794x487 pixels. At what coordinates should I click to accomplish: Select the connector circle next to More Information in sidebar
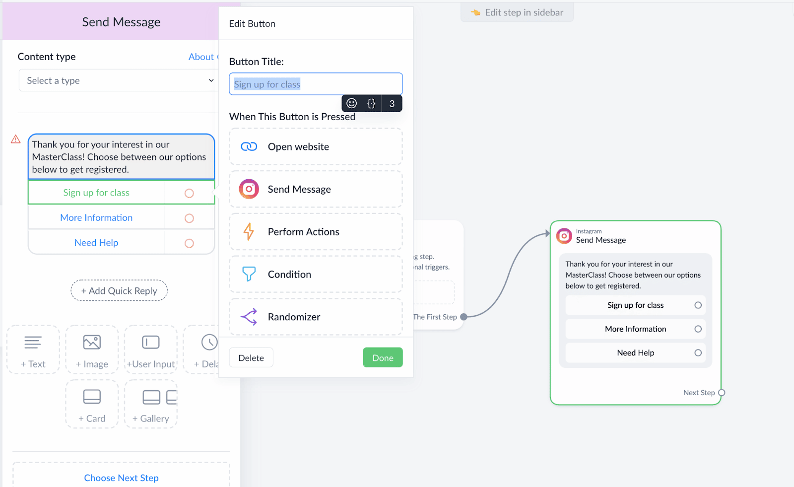(189, 218)
